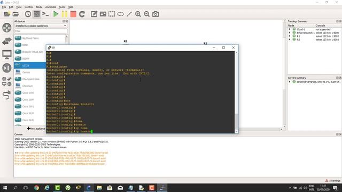
Task: Click the warnings indicator in status bar
Action: click(x=333, y=181)
